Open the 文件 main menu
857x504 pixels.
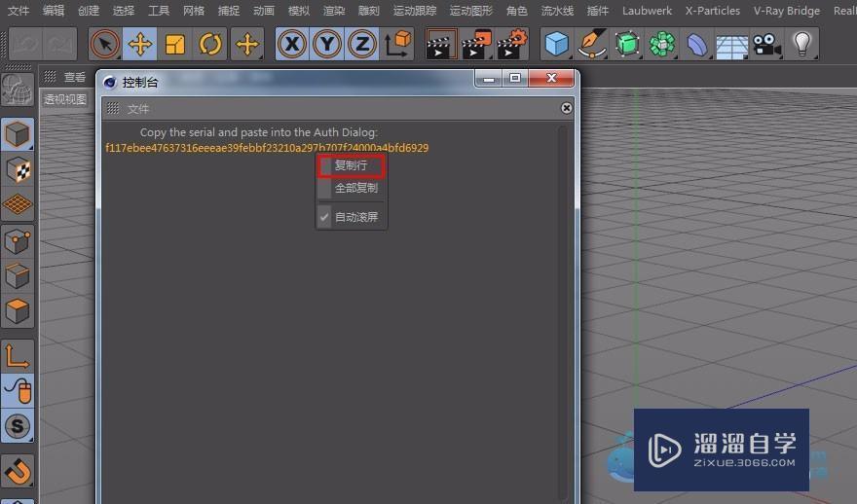[19, 11]
